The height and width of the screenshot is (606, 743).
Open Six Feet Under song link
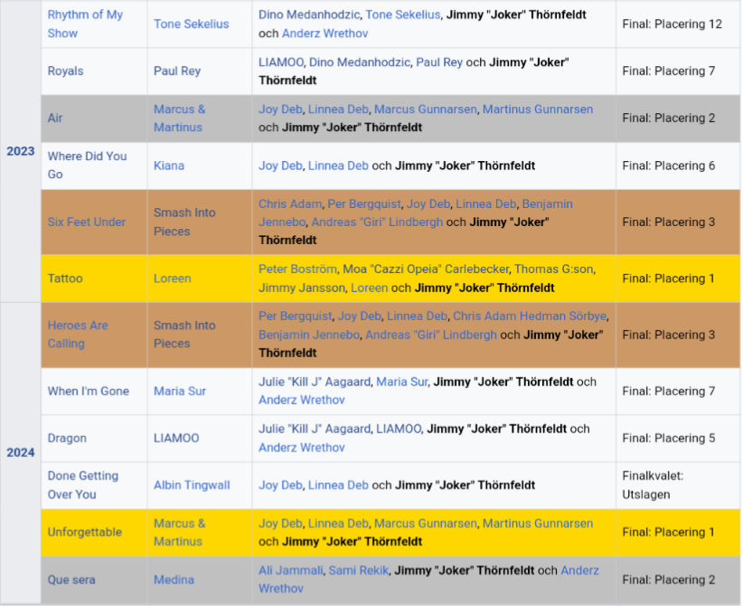86,222
